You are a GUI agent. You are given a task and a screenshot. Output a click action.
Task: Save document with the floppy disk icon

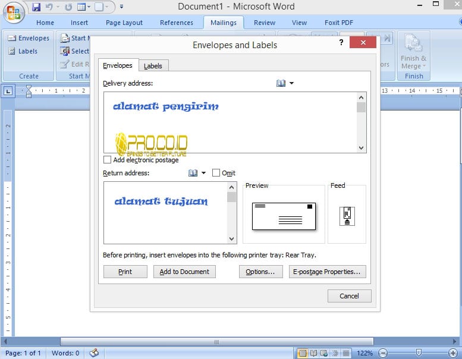(x=36, y=7)
